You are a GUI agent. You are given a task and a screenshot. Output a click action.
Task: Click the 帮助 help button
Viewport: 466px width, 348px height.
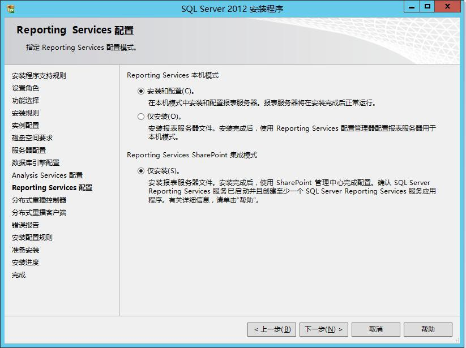click(x=428, y=329)
